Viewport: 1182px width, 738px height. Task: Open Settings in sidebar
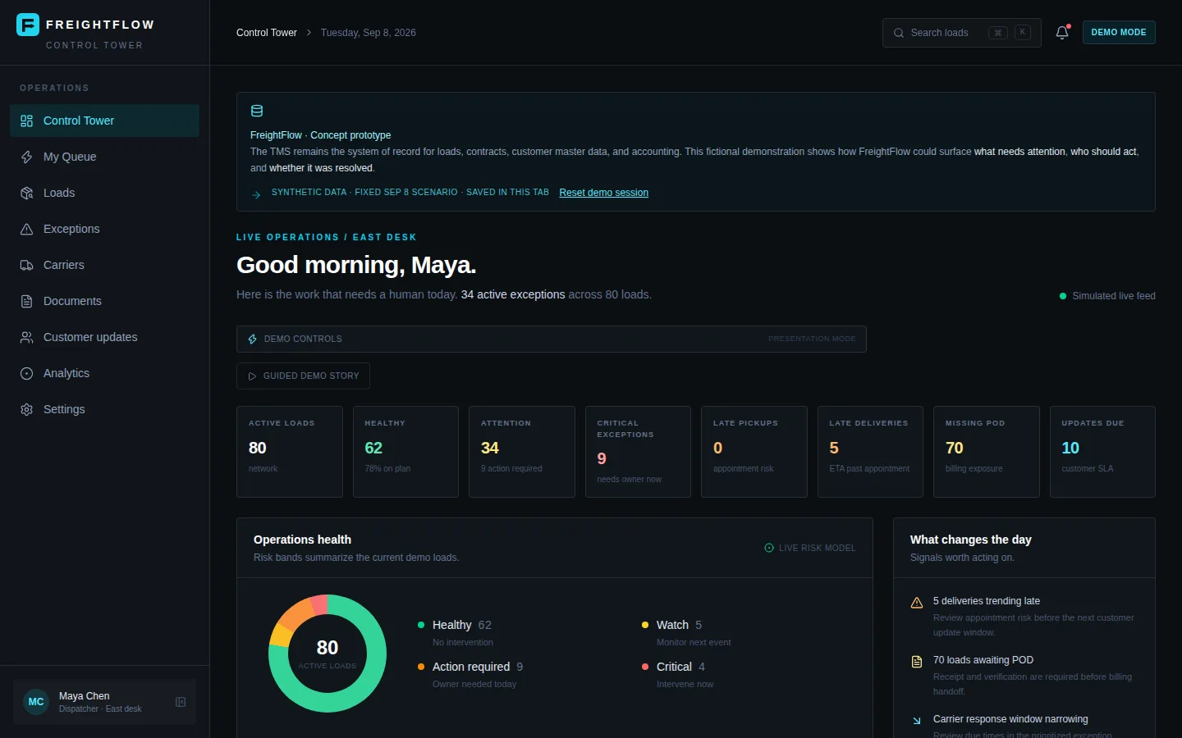coord(104,409)
